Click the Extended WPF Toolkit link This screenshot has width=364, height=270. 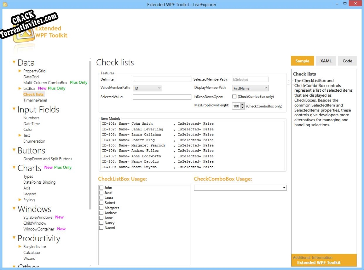319,262
